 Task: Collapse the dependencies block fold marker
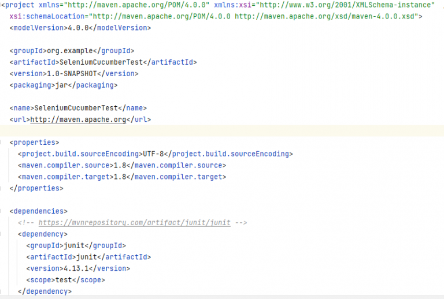click(x=3, y=211)
